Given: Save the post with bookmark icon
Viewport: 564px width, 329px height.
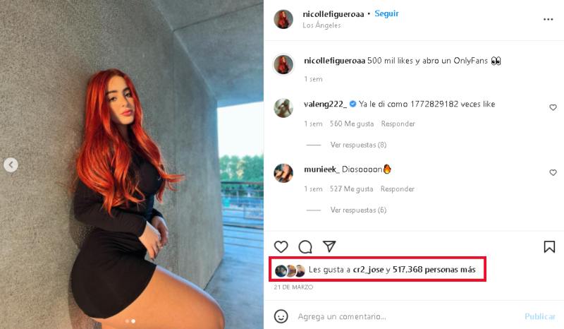Looking at the screenshot, I should [549, 247].
